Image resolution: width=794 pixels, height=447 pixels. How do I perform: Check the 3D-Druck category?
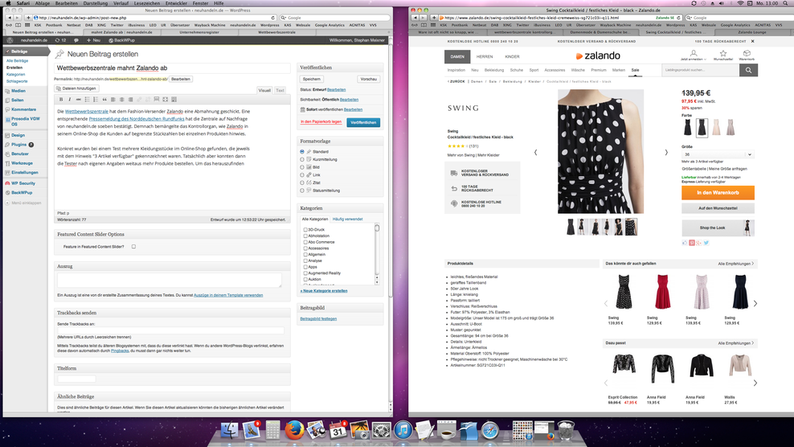coord(305,230)
